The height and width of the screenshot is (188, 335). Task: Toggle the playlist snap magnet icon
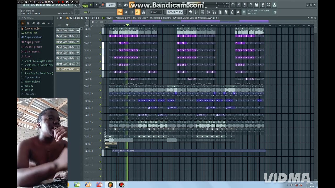[x=61, y=18]
